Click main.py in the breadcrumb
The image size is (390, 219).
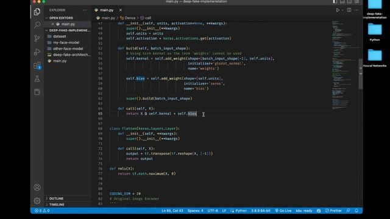pyautogui.click(x=108, y=18)
